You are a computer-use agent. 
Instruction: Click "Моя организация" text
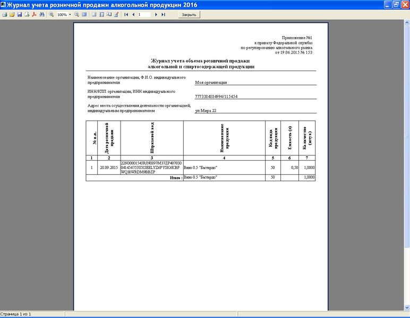pos(211,83)
